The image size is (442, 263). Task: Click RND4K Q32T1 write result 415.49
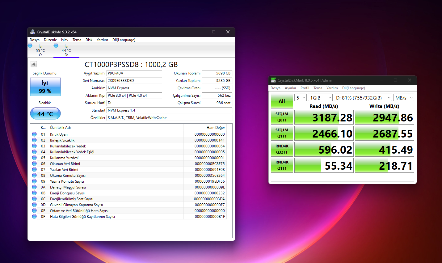click(385, 149)
